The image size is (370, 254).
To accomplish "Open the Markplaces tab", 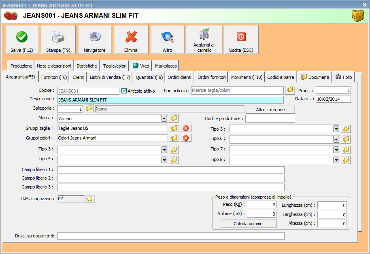I will (166, 66).
